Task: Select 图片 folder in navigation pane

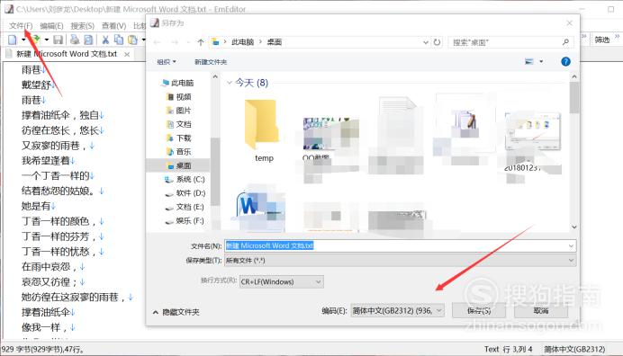Action: pos(179,111)
